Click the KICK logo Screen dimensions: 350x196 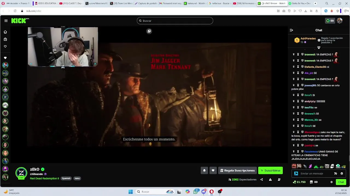tap(20, 21)
